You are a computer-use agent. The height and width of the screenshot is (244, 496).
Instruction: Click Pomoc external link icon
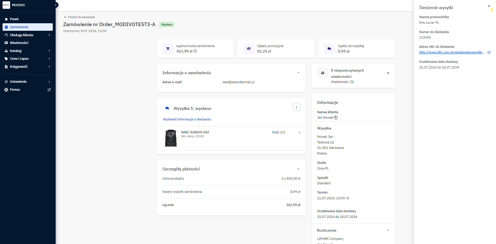[x=49, y=90]
